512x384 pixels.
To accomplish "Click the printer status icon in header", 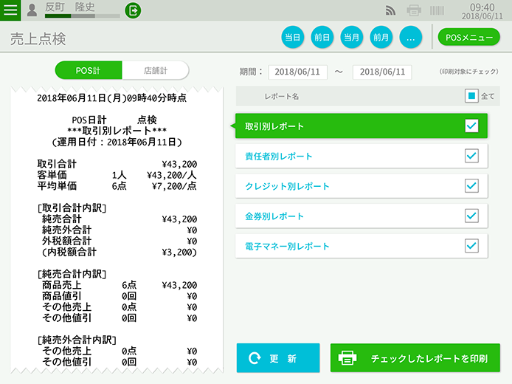I will 414,10.
